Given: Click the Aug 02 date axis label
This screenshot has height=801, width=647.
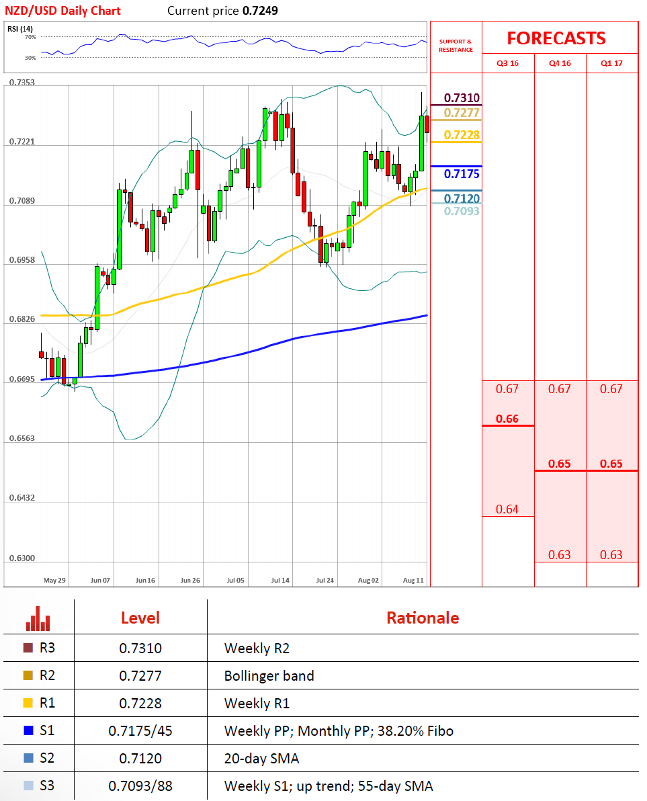Looking at the screenshot, I should [368, 581].
